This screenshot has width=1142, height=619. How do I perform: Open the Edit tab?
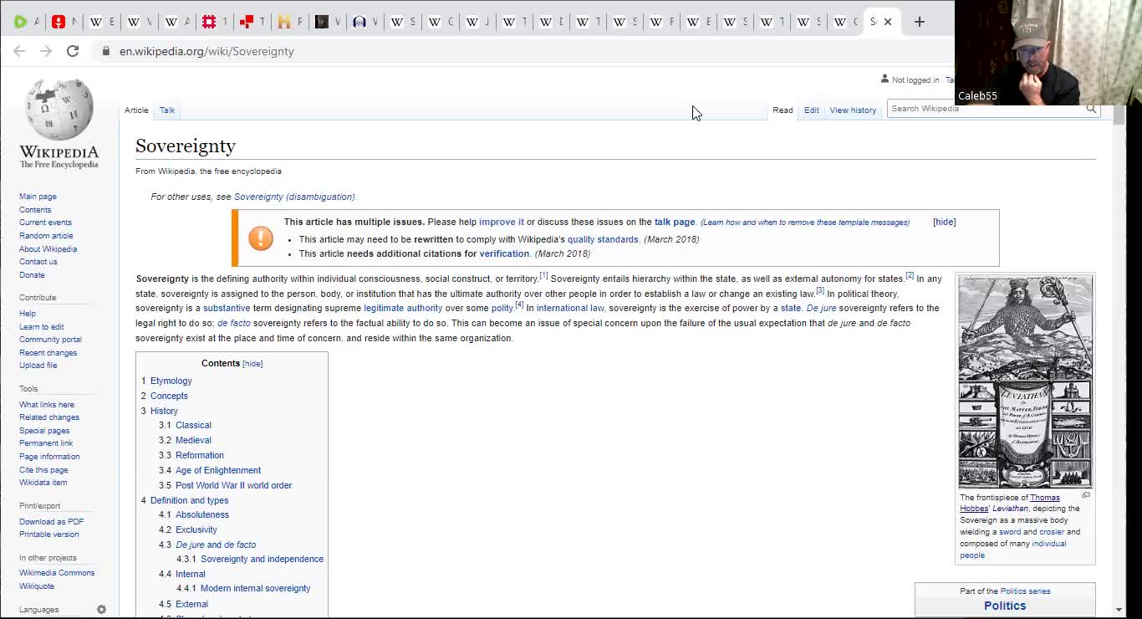click(x=811, y=110)
